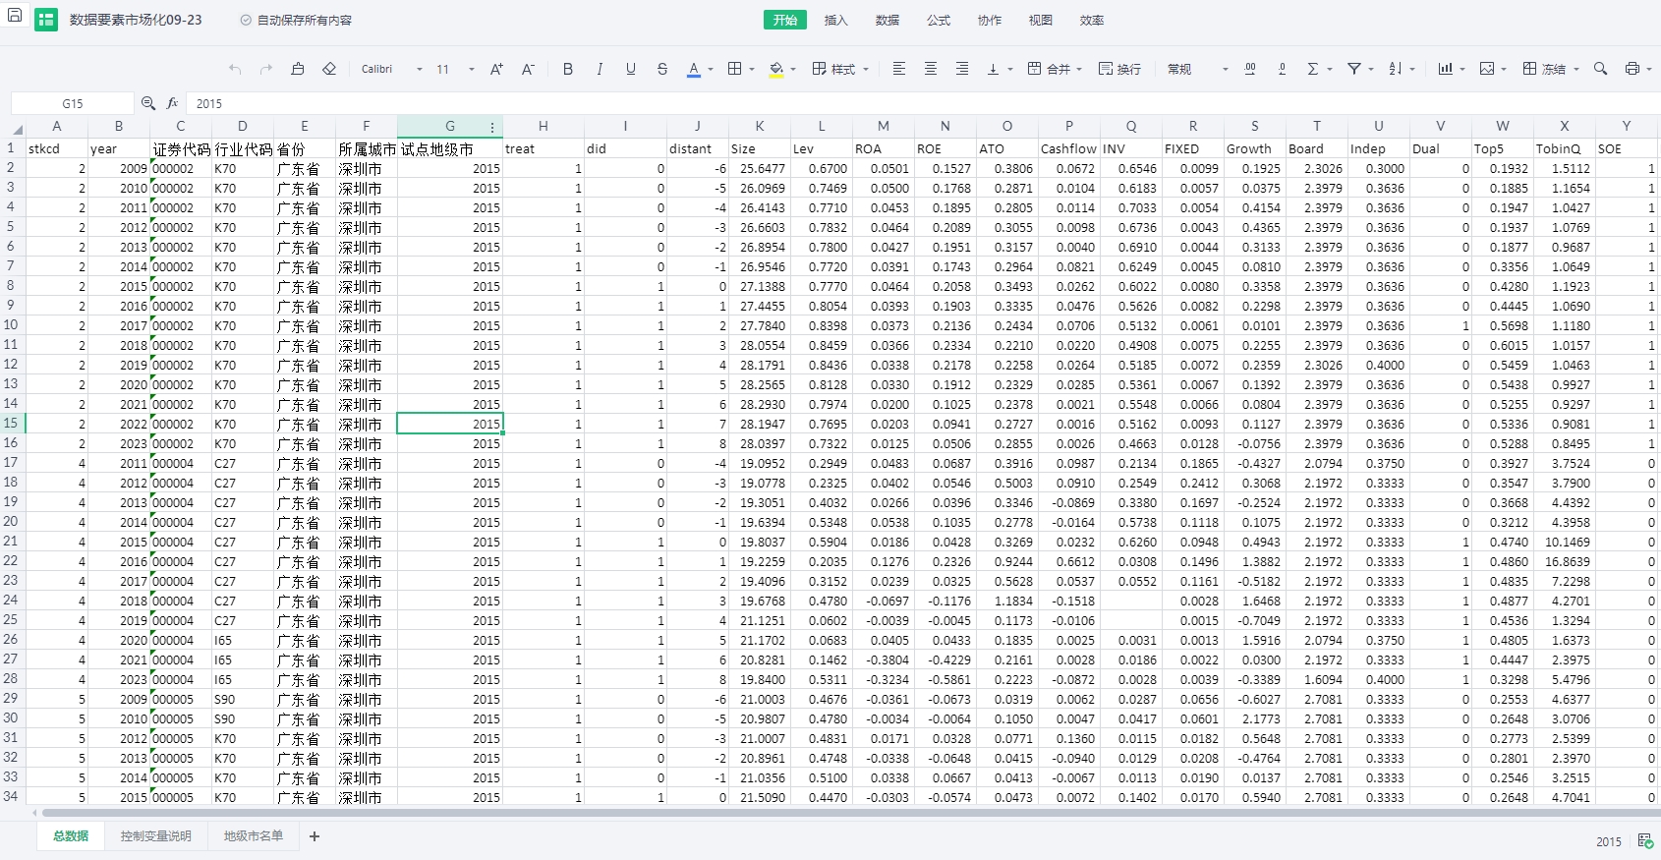Toggle italic formatting
The width and height of the screenshot is (1661, 860).
pyautogui.click(x=599, y=69)
